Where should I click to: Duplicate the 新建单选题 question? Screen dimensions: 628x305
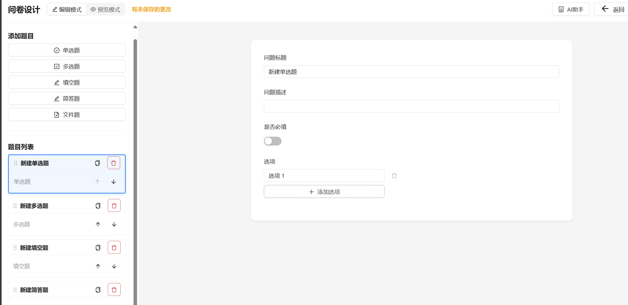click(x=97, y=163)
